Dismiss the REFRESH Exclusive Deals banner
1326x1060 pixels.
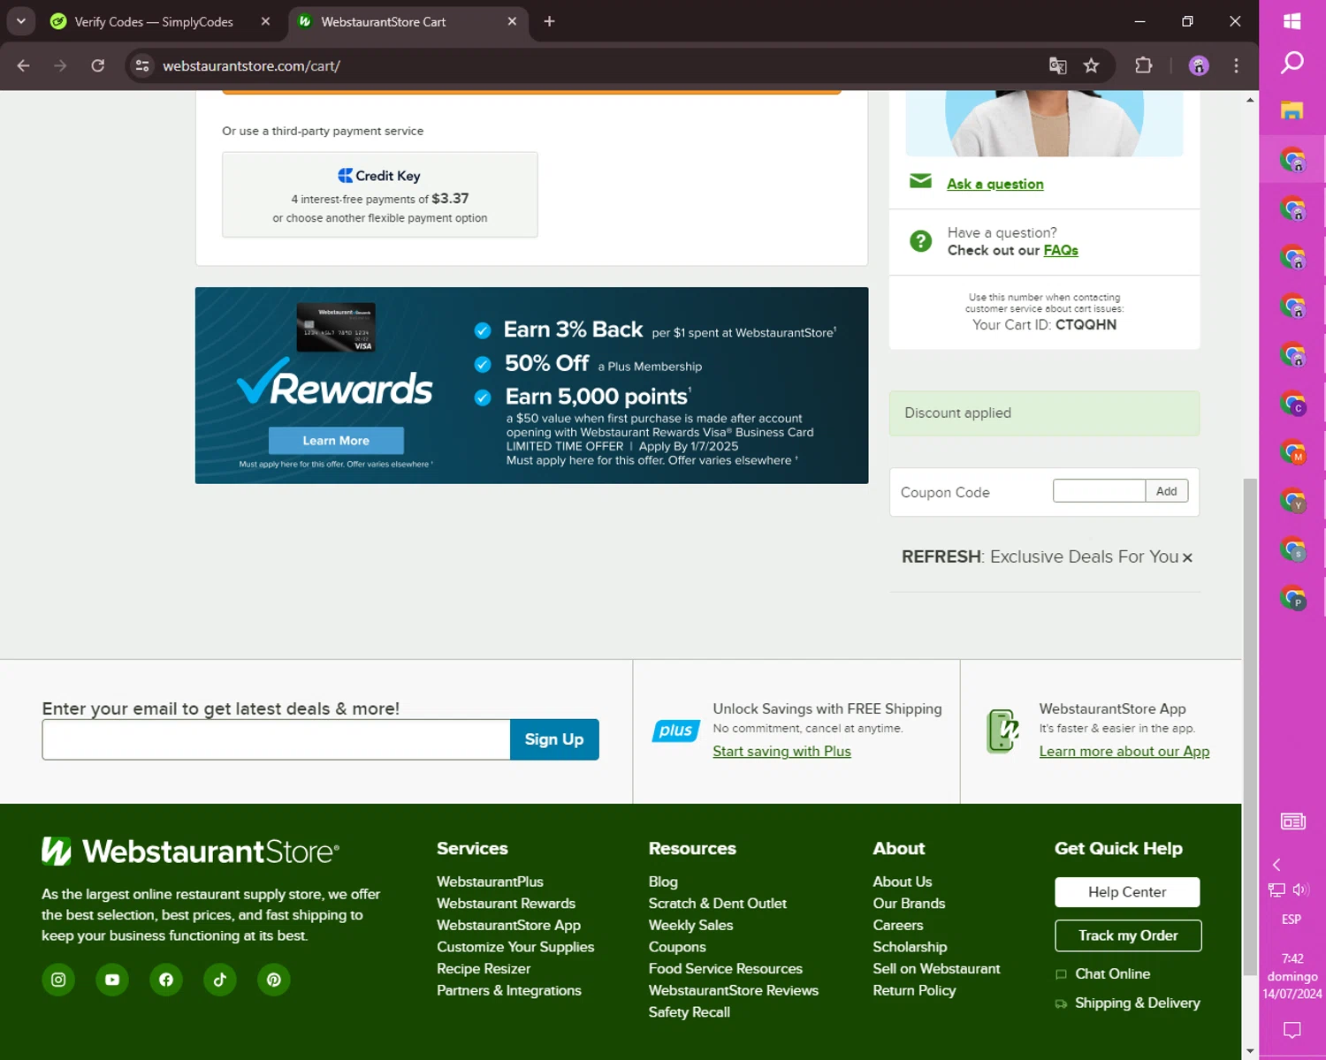click(x=1187, y=557)
